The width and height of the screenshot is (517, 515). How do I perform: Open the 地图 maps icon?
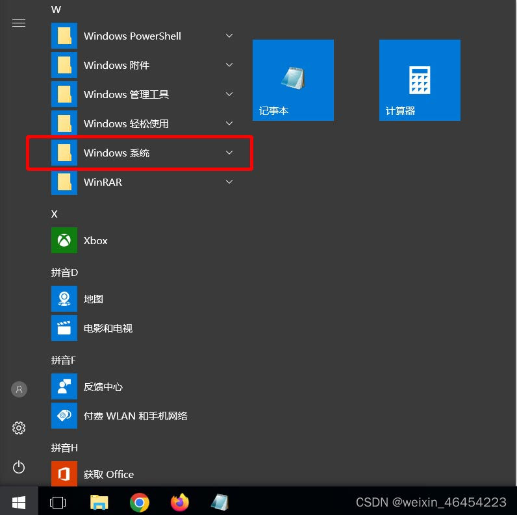(x=64, y=299)
